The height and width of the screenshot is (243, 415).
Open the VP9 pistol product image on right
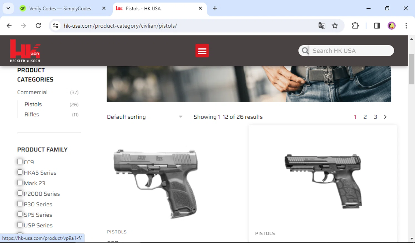tap(323, 181)
